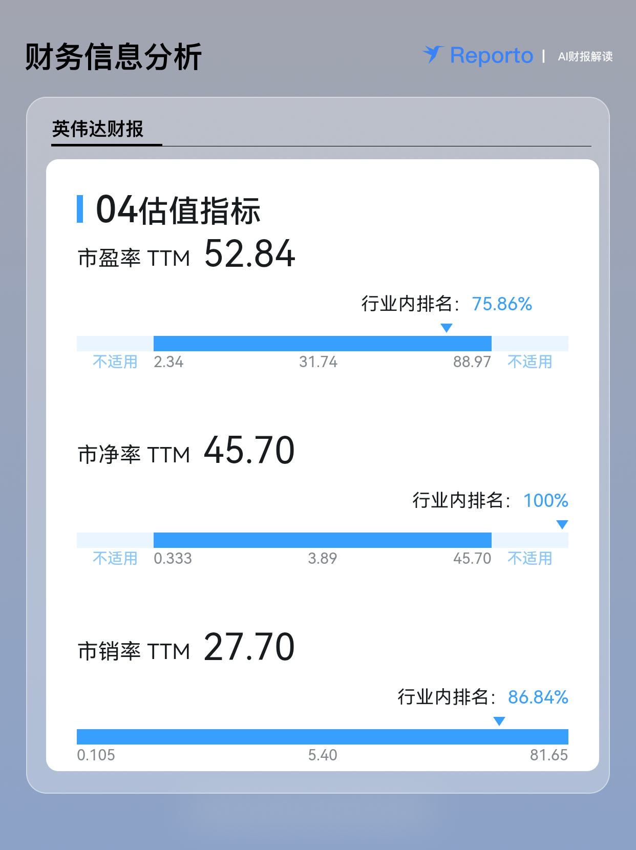The height and width of the screenshot is (850, 636).
Task: Click the 市净率 TTM range bar
Action: pos(323,540)
